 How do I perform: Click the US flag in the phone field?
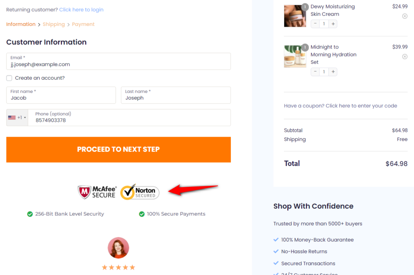point(12,117)
